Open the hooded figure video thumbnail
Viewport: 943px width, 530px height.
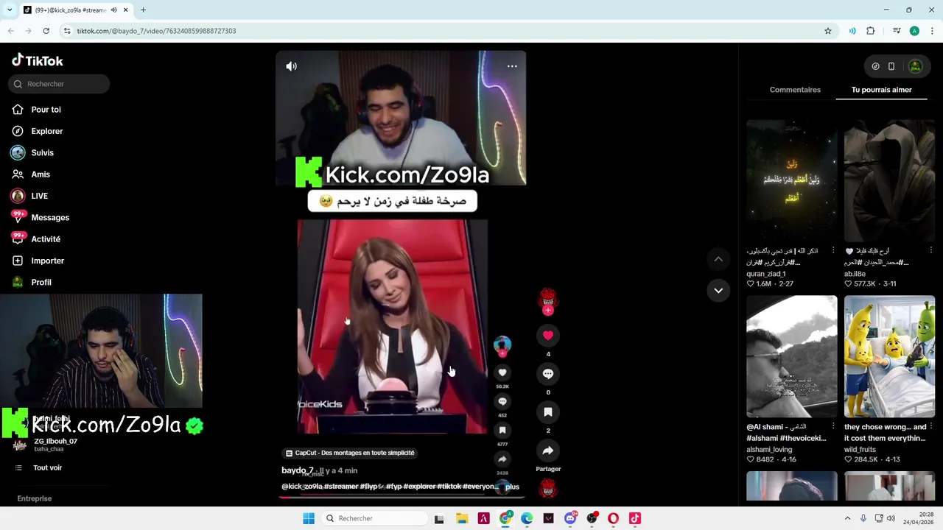click(889, 180)
